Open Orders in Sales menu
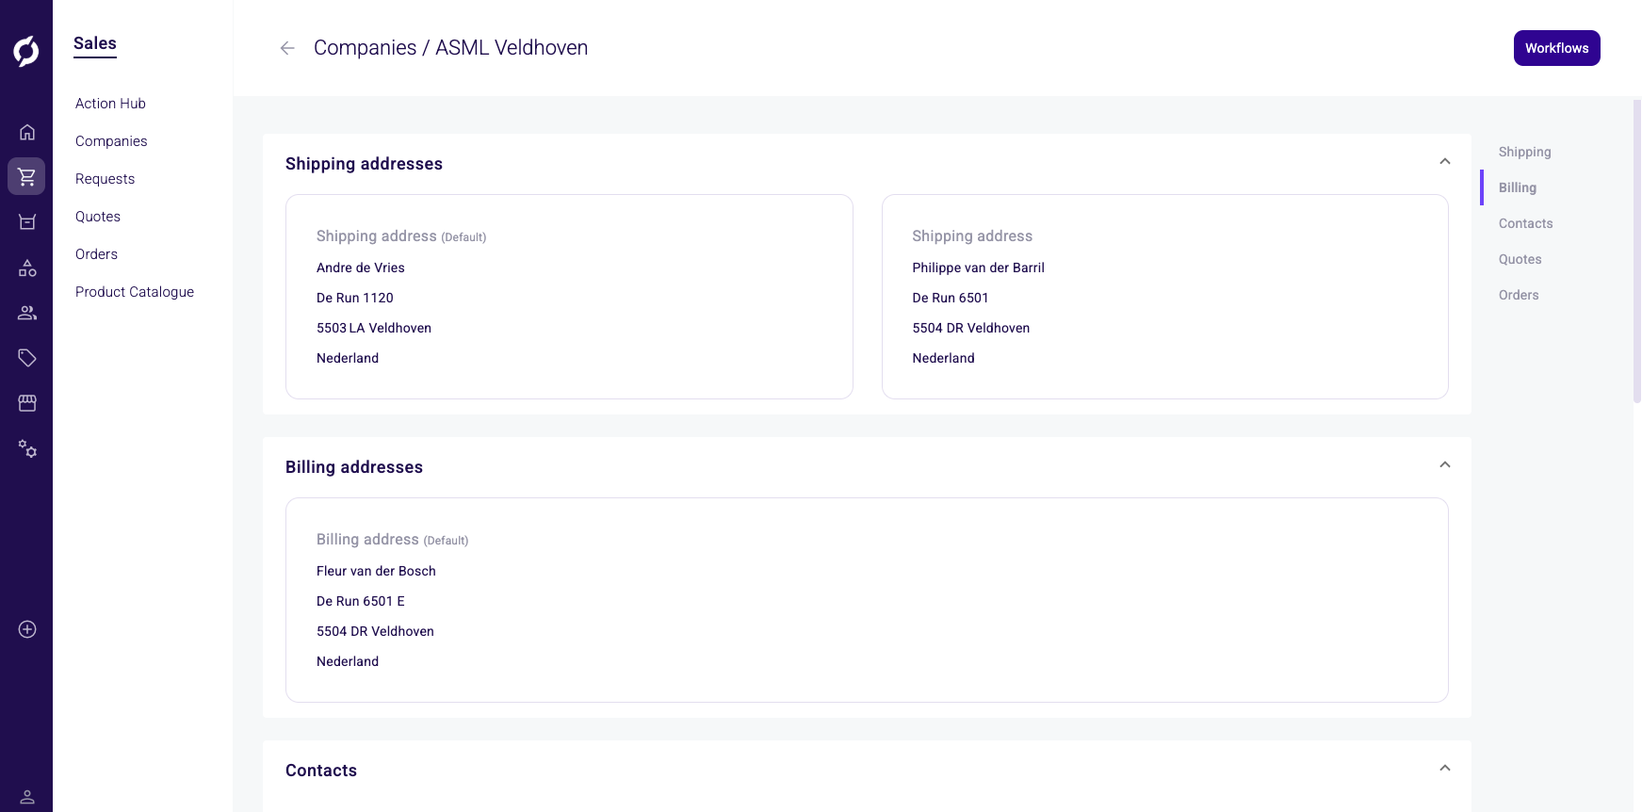The height and width of the screenshot is (812, 1642). (x=96, y=254)
